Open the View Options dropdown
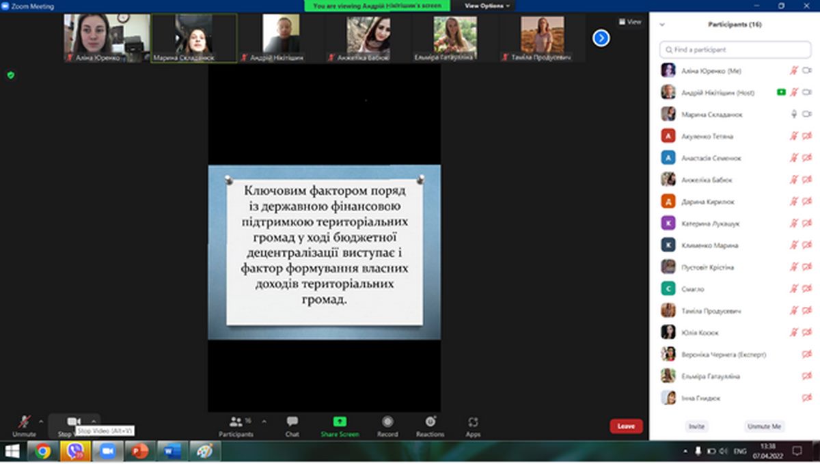 [x=487, y=5]
